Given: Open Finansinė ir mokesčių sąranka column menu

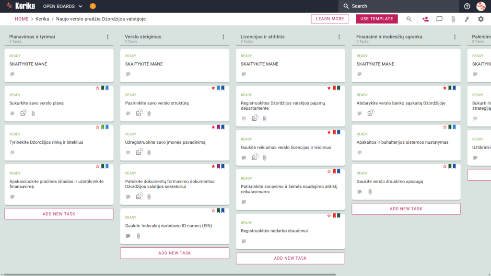Looking at the screenshot, I should [455, 37].
